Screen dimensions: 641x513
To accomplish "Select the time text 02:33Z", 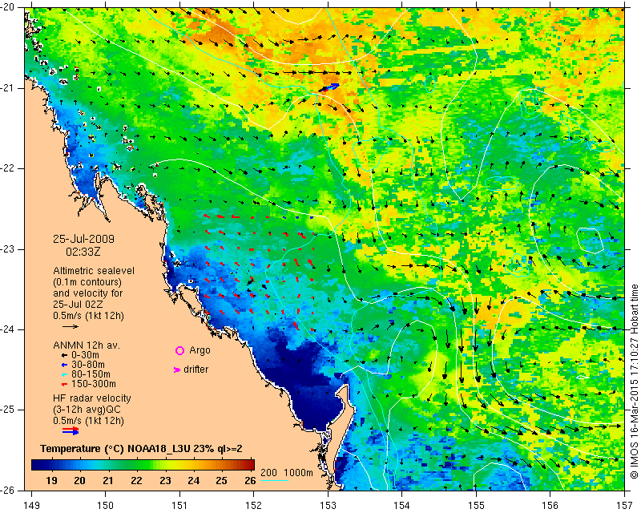I will click(83, 252).
